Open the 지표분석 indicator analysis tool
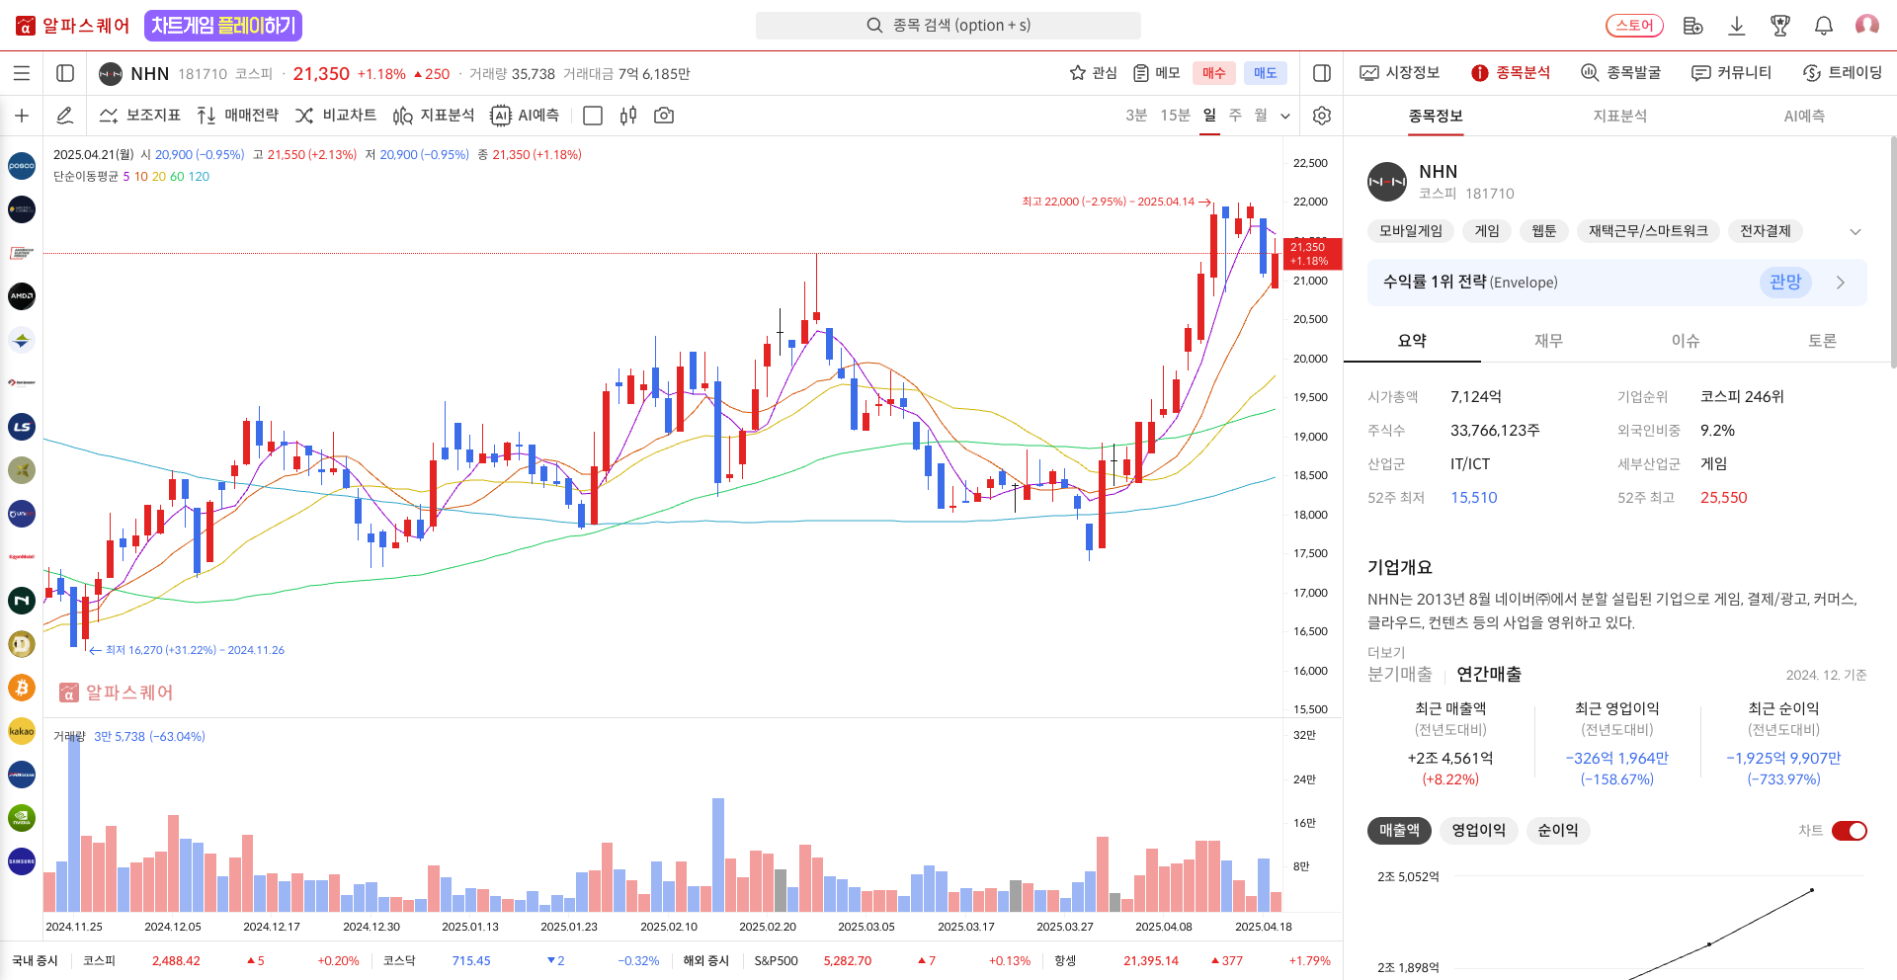The height and width of the screenshot is (980, 1897). coord(434,116)
